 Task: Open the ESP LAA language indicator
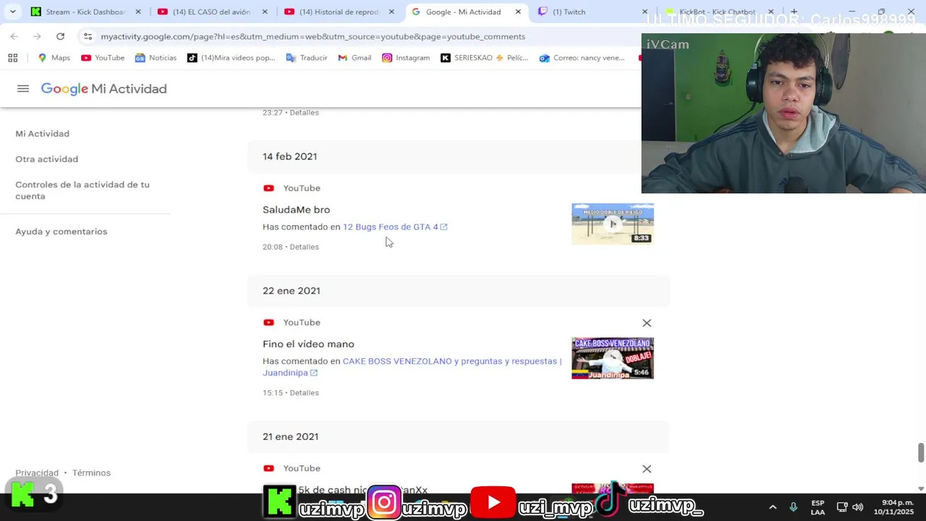pos(817,507)
